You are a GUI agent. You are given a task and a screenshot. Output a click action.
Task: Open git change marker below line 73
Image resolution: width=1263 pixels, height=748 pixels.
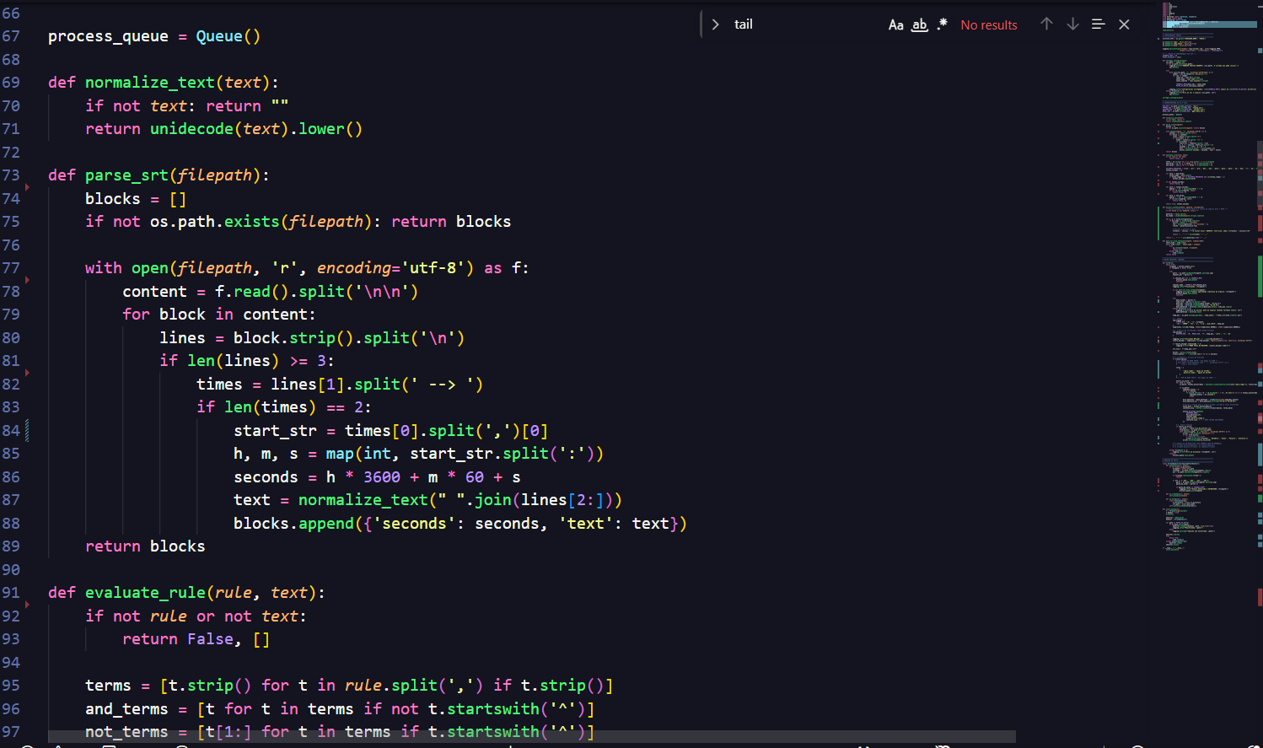[27, 187]
